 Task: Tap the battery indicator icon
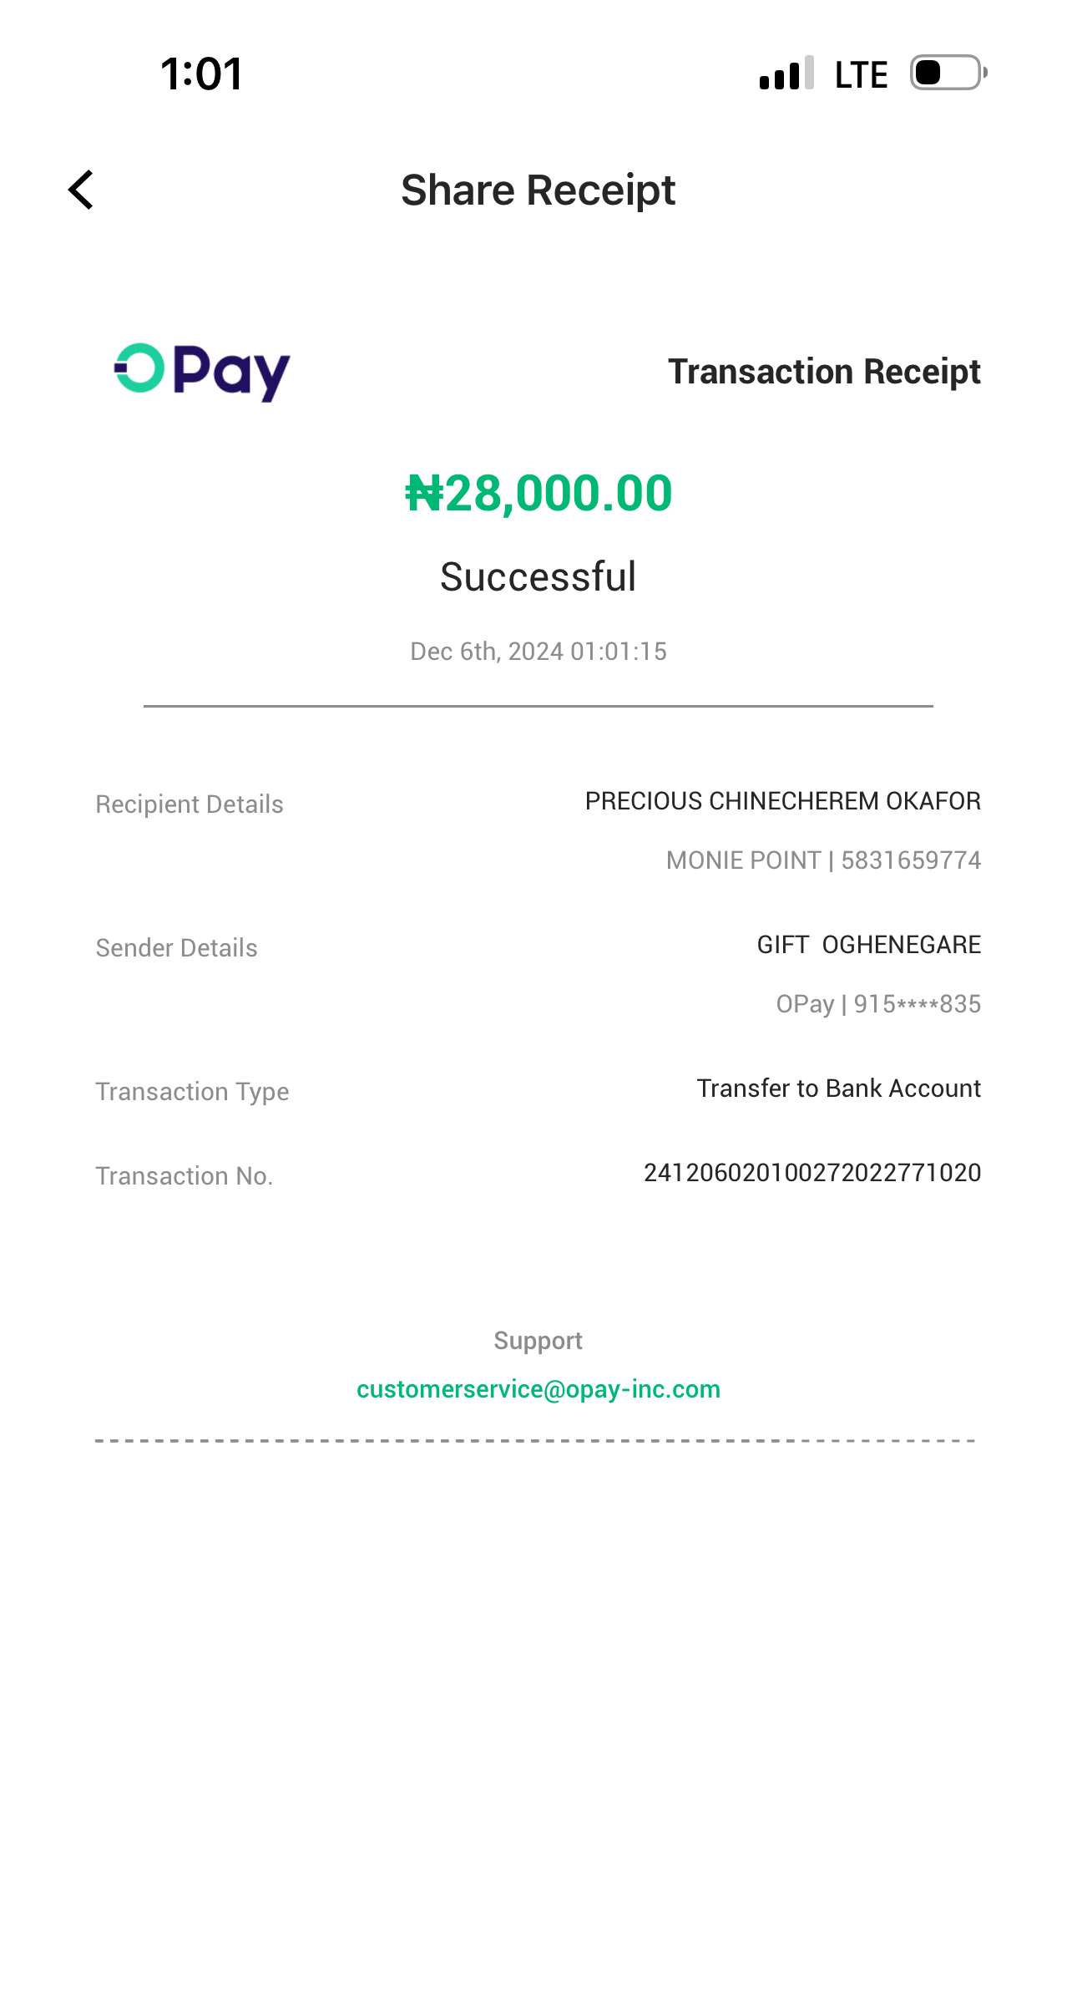(948, 74)
